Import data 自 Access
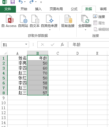This screenshot has height=127, width=109. [9, 21]
